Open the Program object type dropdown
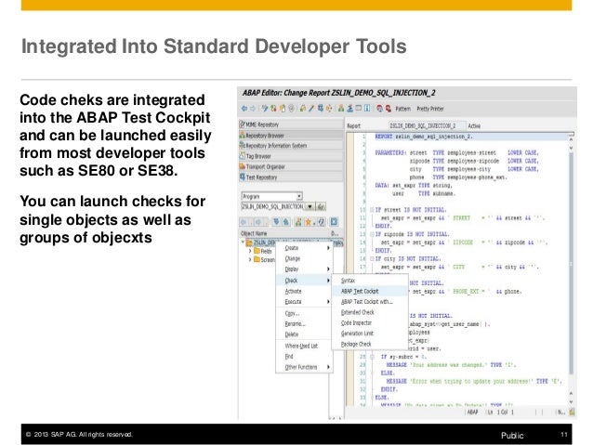Screen dimensions: 593x445 299,196
